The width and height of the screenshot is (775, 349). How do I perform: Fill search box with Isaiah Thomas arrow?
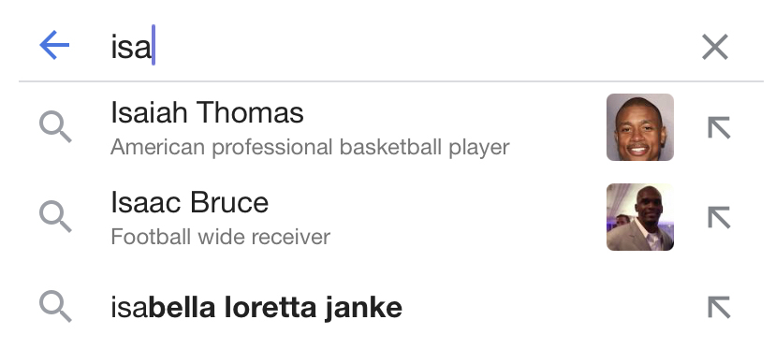coord(719,127)
